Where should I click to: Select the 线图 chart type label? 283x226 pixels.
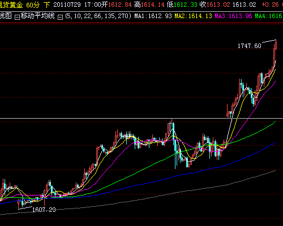pos(6,16)
